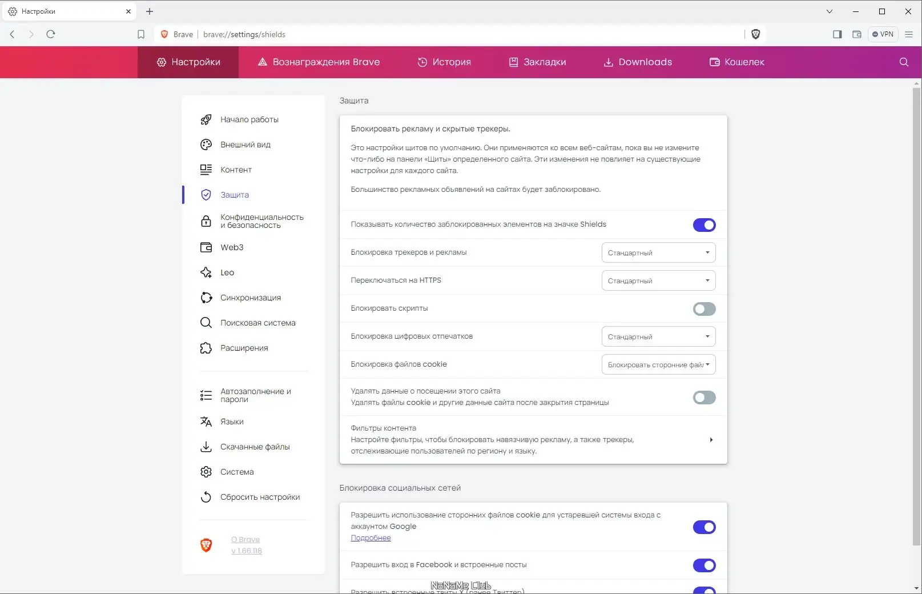Open the Защита shield icon in sidebar
Screen dimensions: 922x594
tap(206, 195)
